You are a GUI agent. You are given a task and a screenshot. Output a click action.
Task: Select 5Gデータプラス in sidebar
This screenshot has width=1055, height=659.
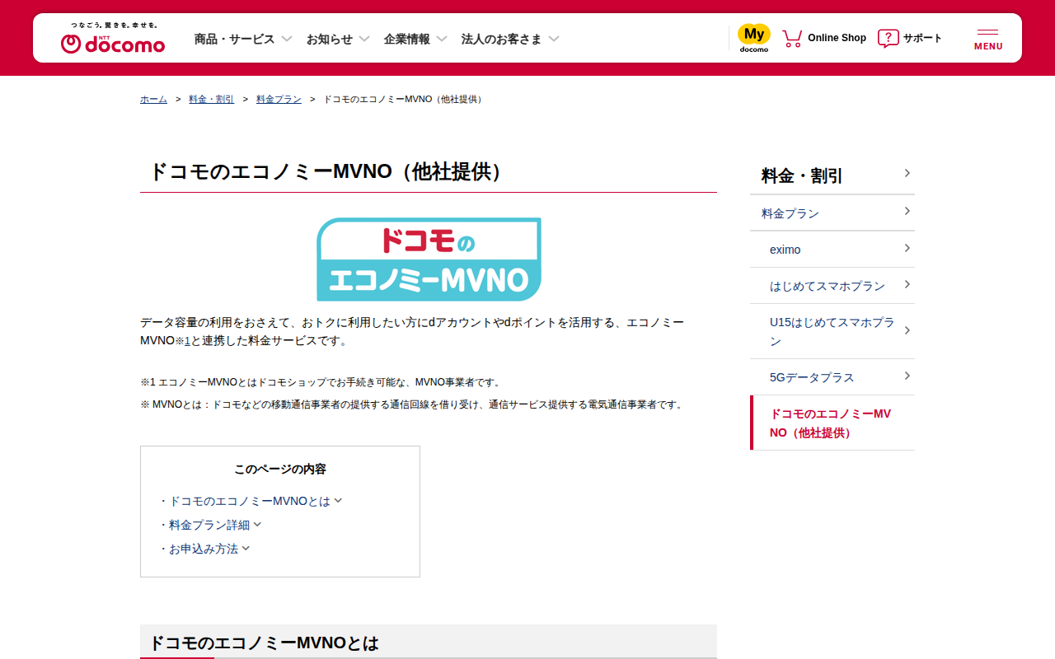(832, 377)
